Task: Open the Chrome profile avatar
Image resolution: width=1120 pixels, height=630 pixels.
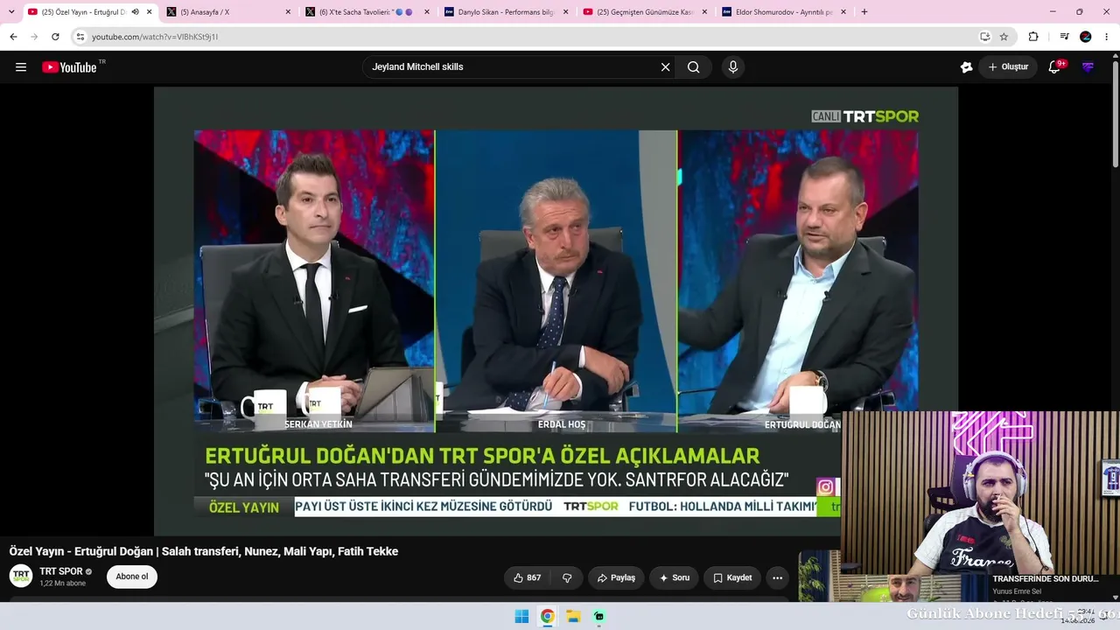Action: tap(1086, 37)
